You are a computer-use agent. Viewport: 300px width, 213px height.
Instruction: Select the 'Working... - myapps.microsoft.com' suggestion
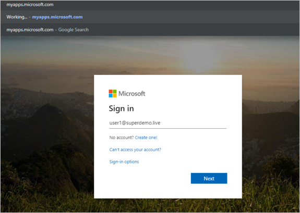[150, 17]
